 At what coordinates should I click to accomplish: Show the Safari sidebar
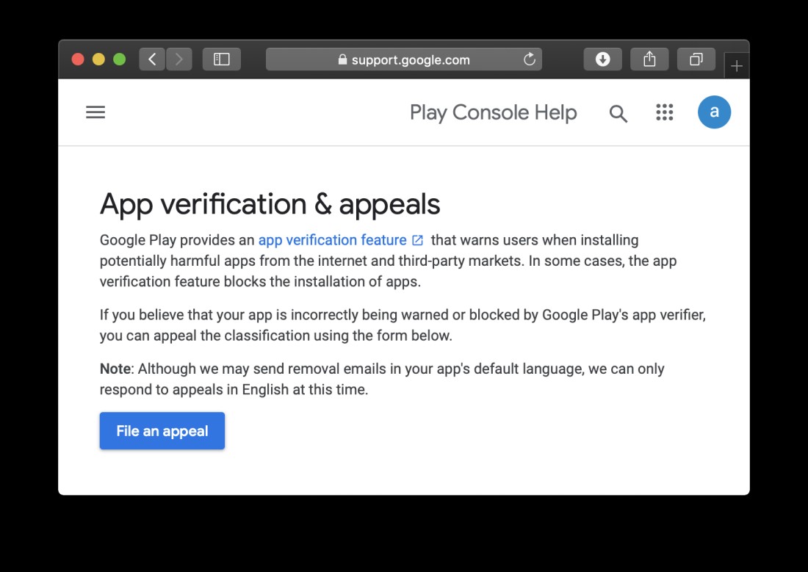pyautogui.click(x=221, y=59)
